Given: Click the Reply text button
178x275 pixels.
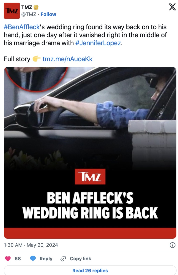Looking at the screenshot, I should [x=46, y=258].
